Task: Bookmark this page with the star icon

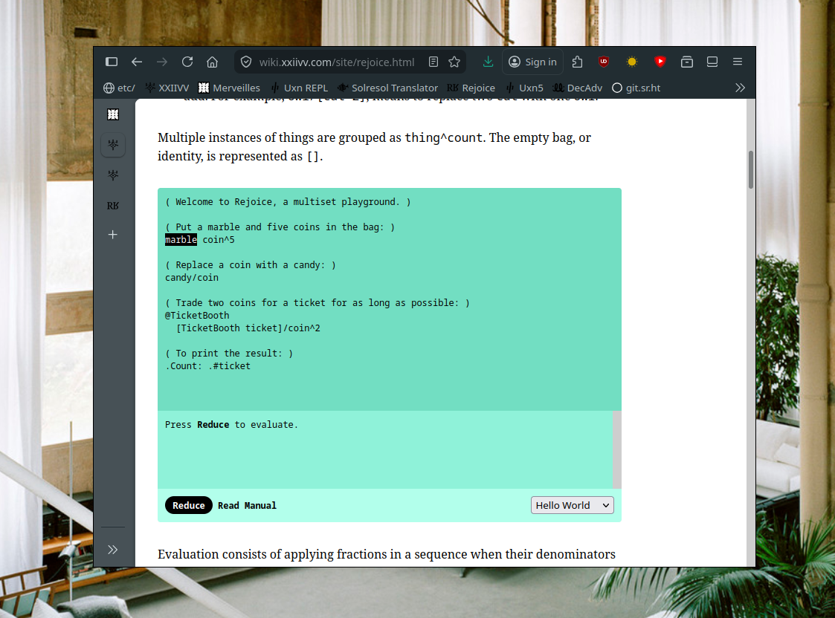Action: (x=454, y=62)
